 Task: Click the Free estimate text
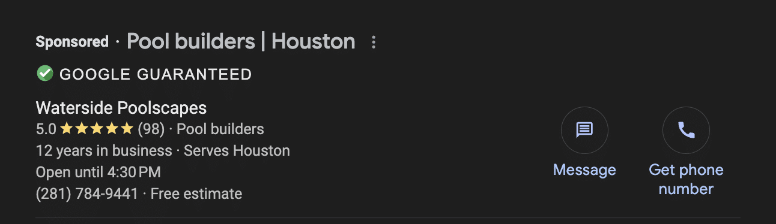[x=196, y=193]
